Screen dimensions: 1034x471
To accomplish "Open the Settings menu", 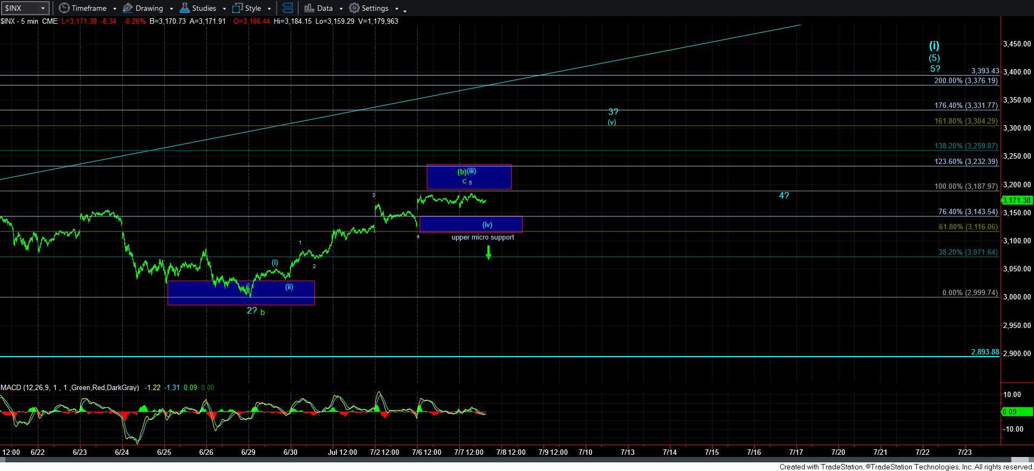I will point(374,8).
